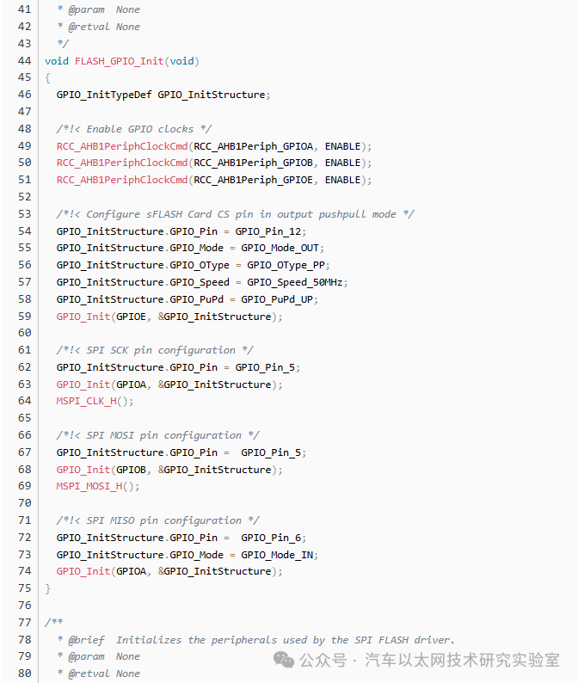Image resolution: width=578 pixels, height=683 pixels.
Task: Click GPIO_OType_PP value on line 56
Action: 286,265
